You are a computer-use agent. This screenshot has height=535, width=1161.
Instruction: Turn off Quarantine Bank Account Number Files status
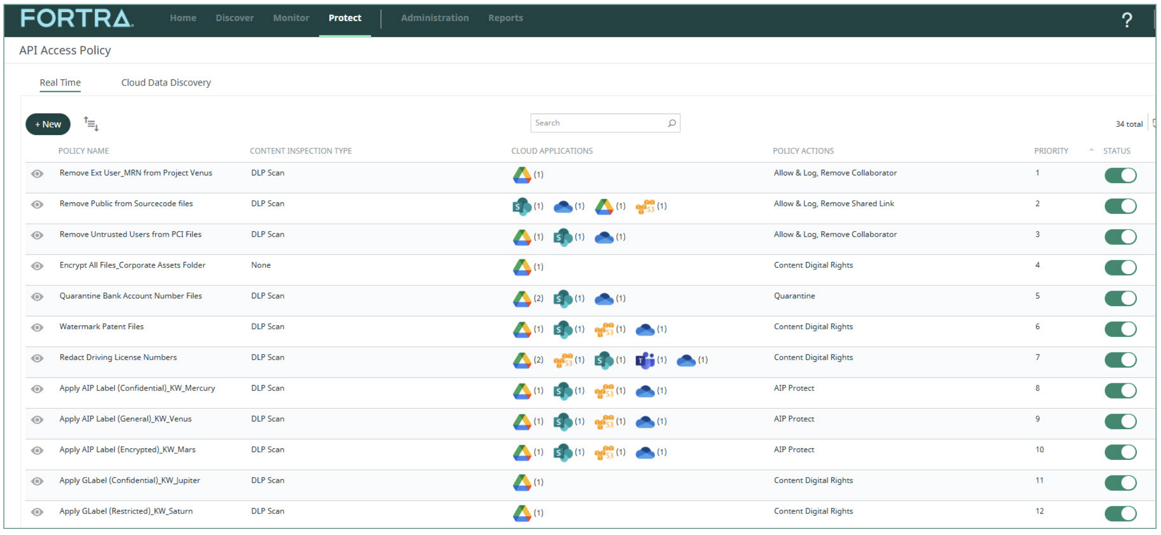click(x=1120, y=298)
